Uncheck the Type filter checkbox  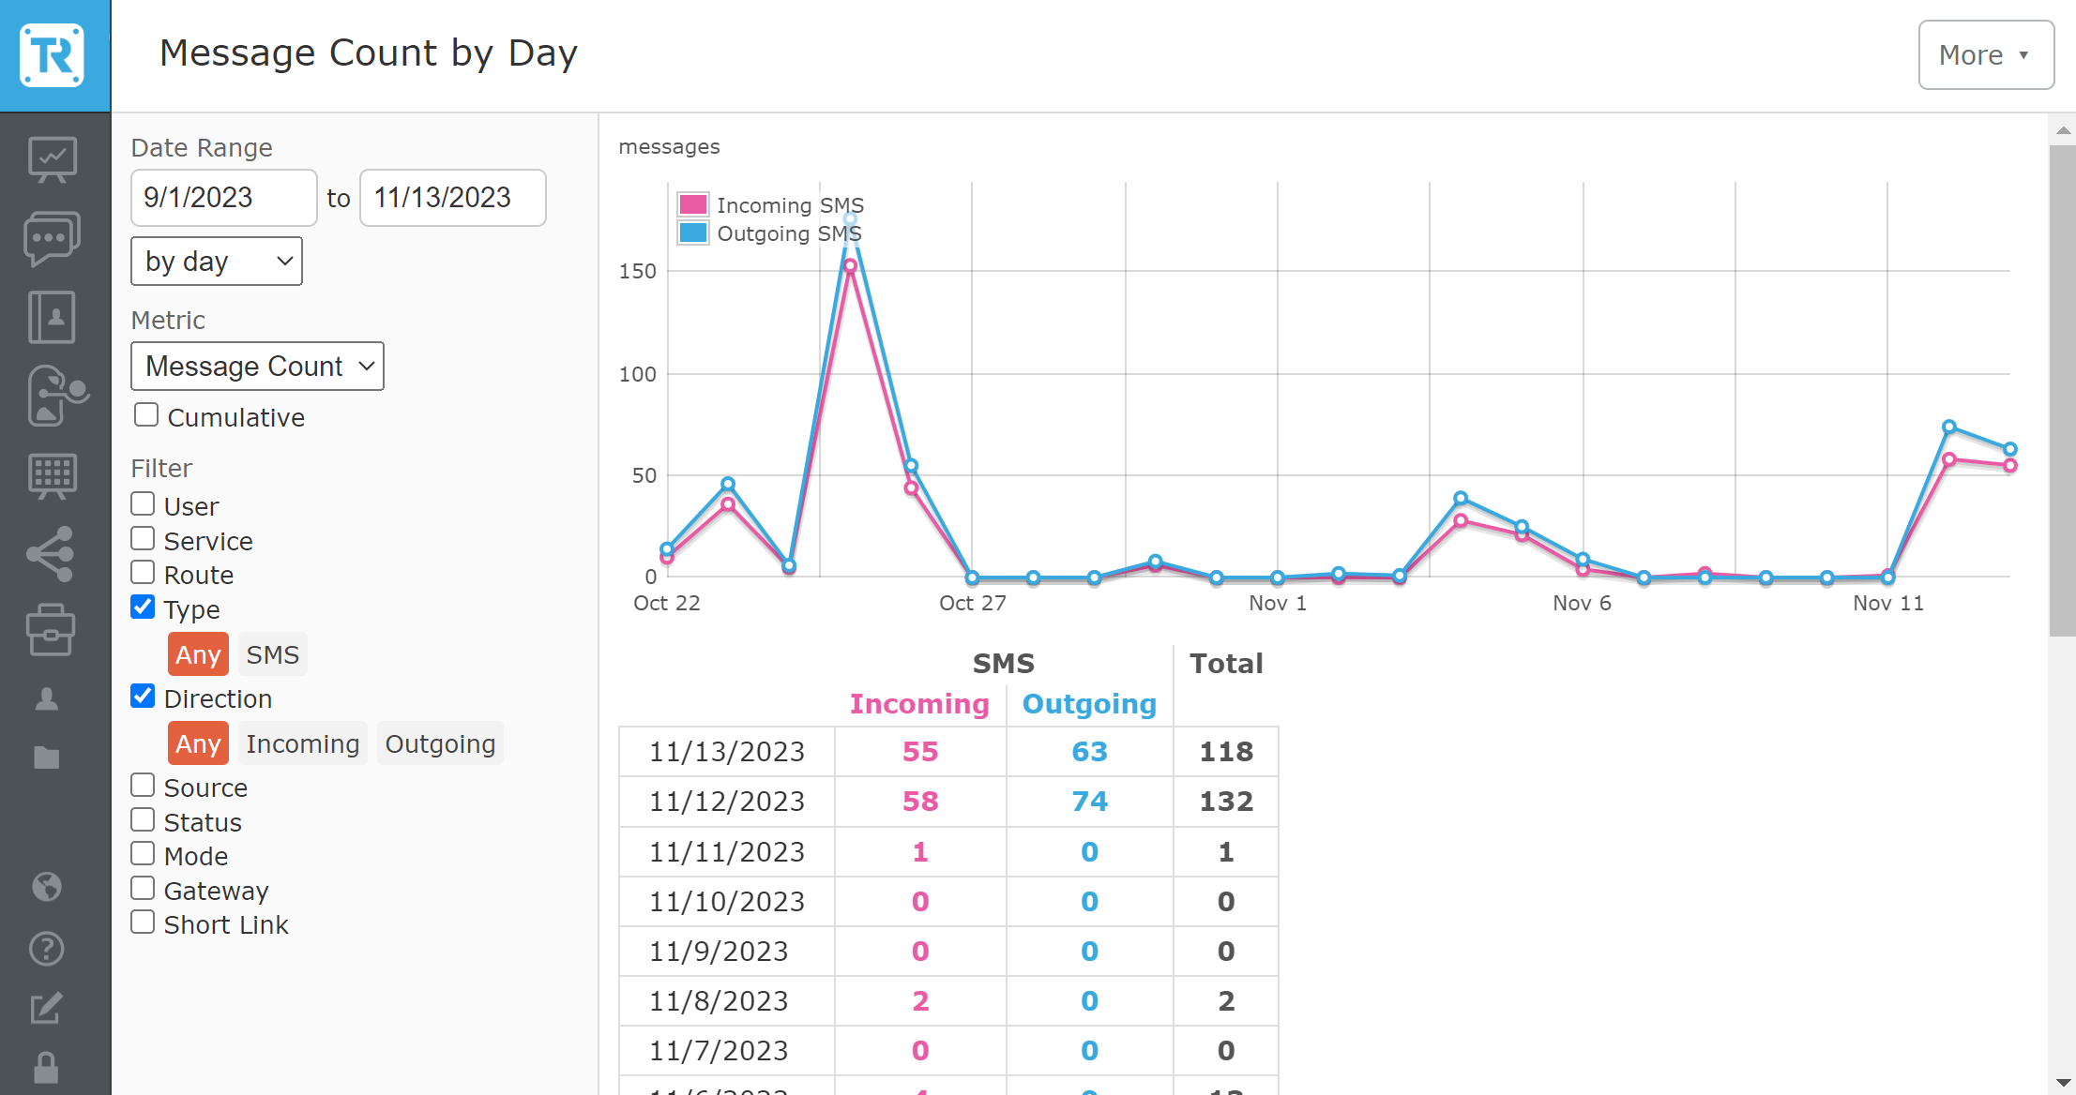click(x=143, y=607)
